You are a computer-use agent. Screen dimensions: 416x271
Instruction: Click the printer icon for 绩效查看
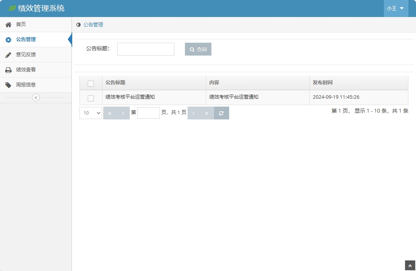8,70
